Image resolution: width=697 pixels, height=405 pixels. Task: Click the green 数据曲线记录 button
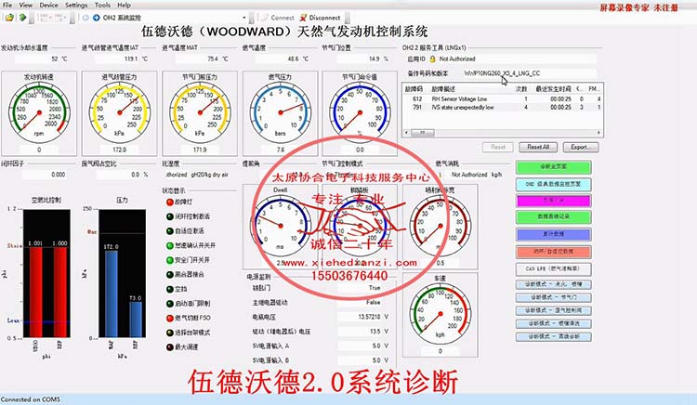554,217
